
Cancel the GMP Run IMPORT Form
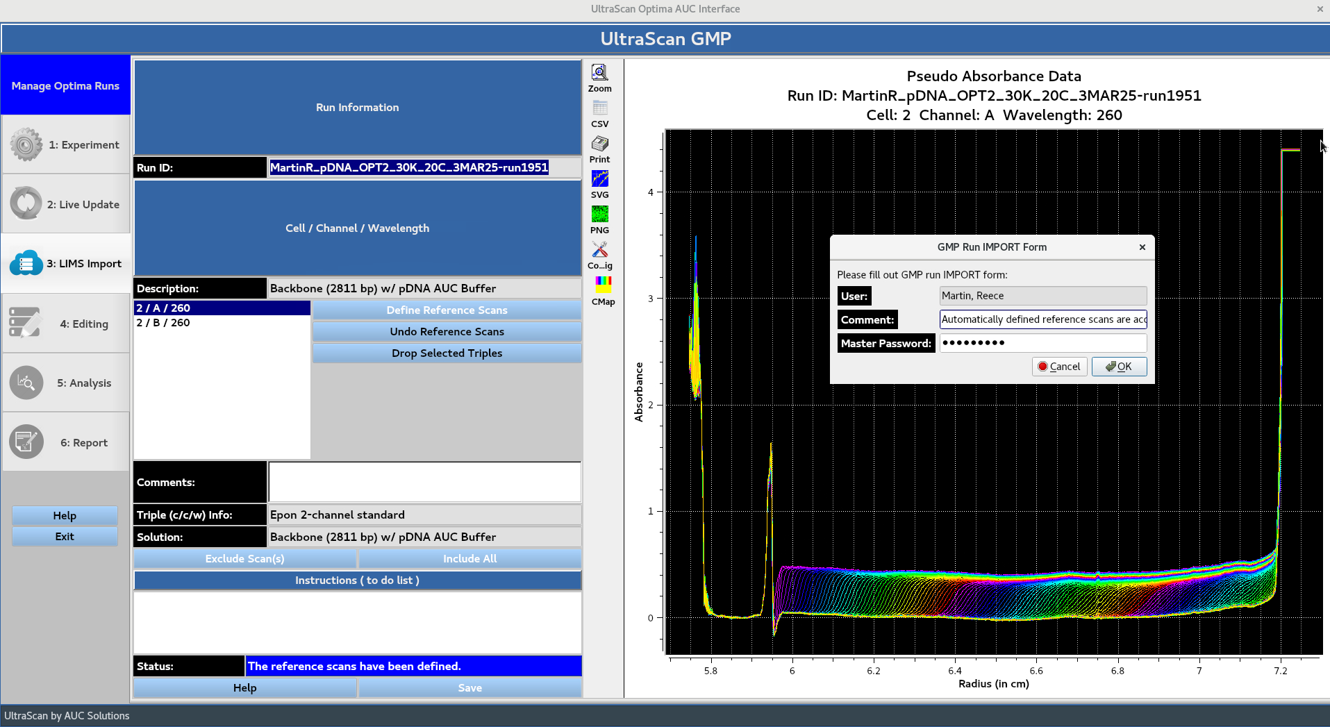point(1059,366)
